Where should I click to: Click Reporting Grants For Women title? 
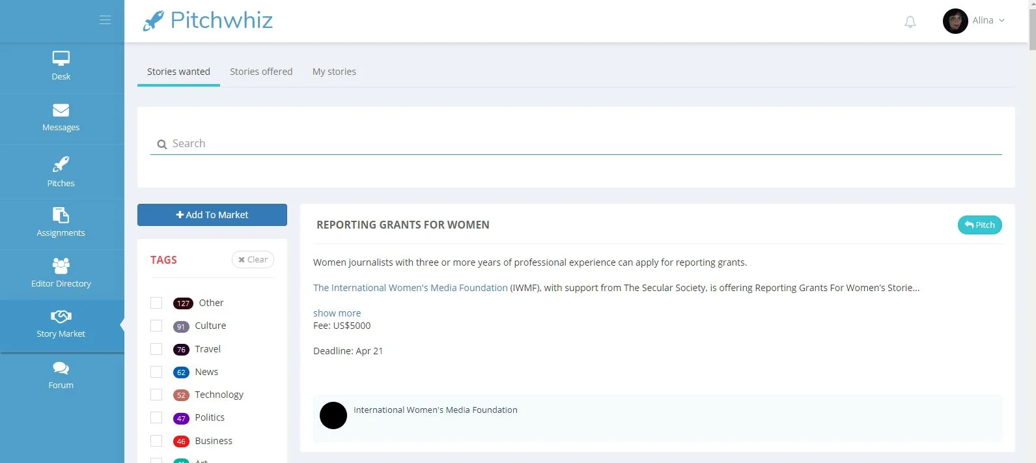click(403, 225)
